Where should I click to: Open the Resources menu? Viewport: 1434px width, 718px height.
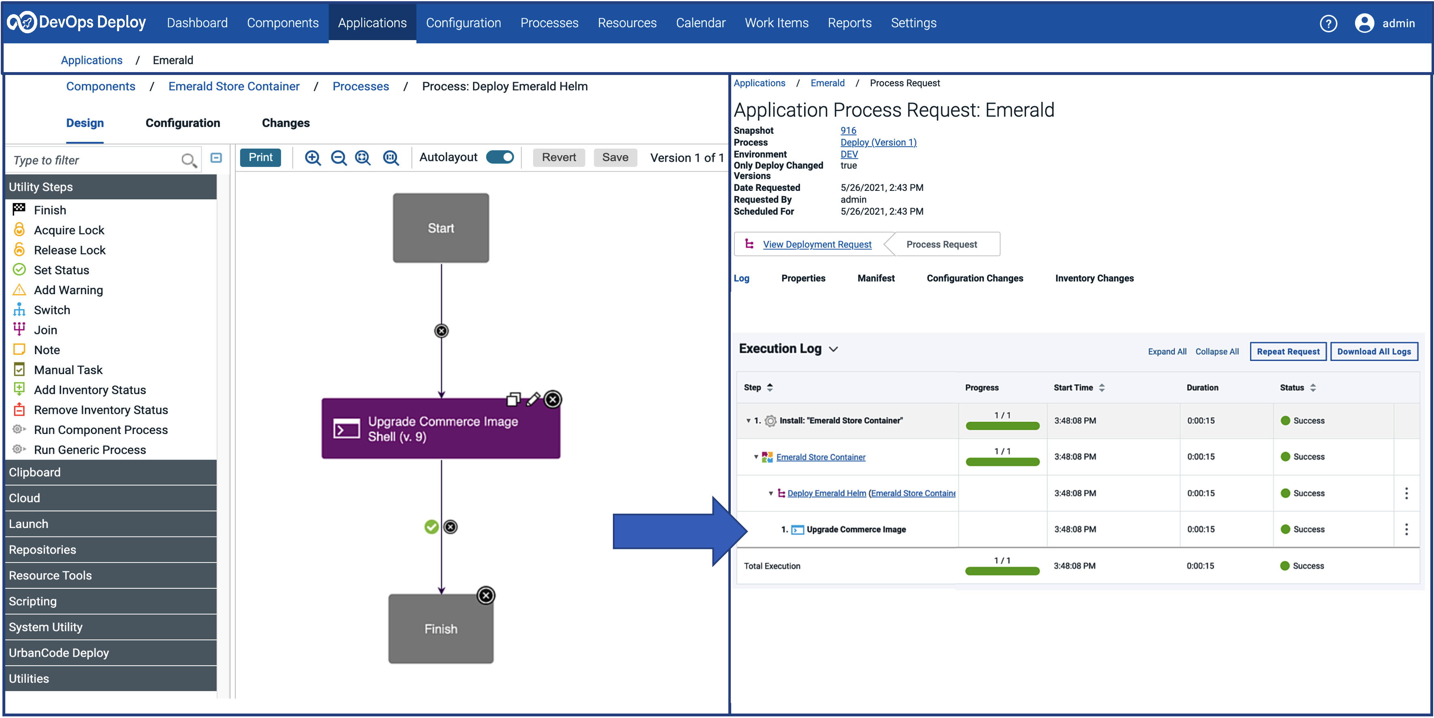tap(627, 23)
